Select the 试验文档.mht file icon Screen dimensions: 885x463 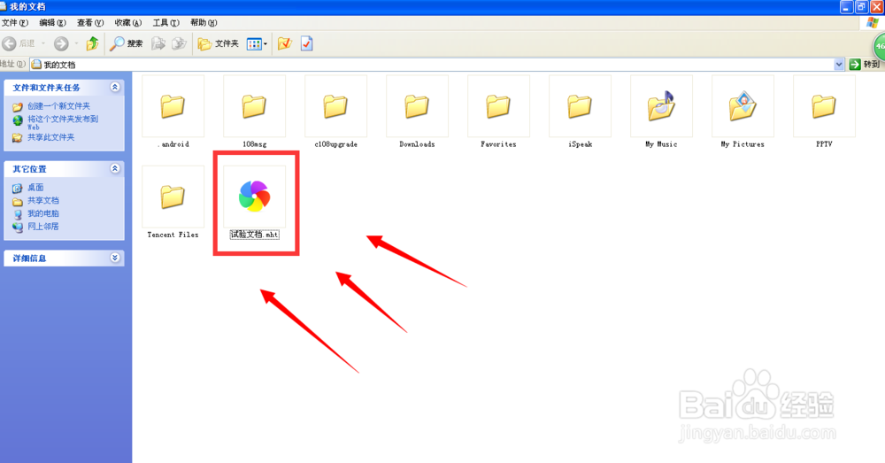[x=254, y=196]
